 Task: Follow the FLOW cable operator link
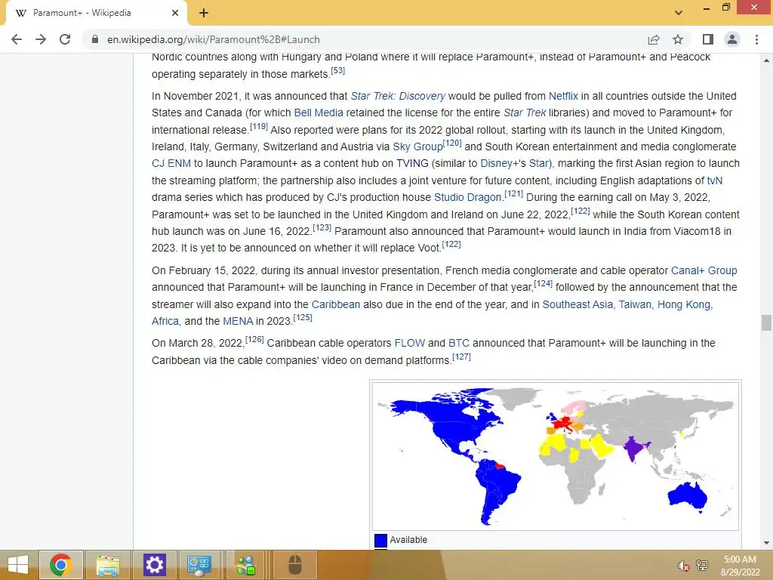pyautogui.click(x=409, y=344)
